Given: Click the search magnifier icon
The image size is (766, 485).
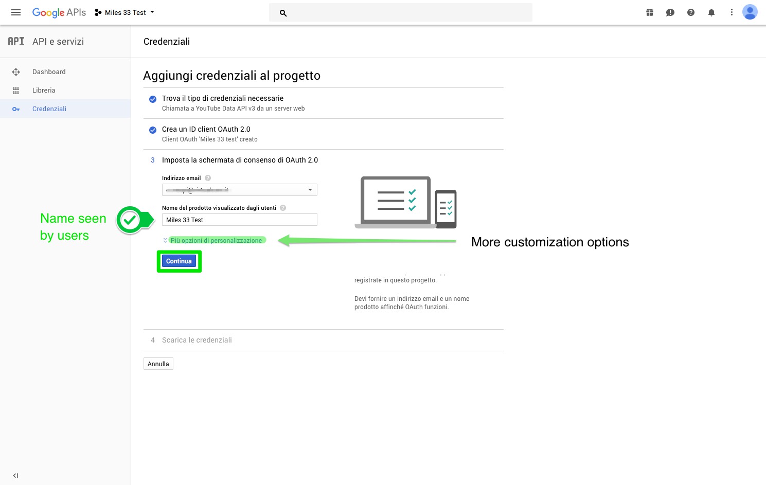Looking at the screenshot, I should [283, 13].
